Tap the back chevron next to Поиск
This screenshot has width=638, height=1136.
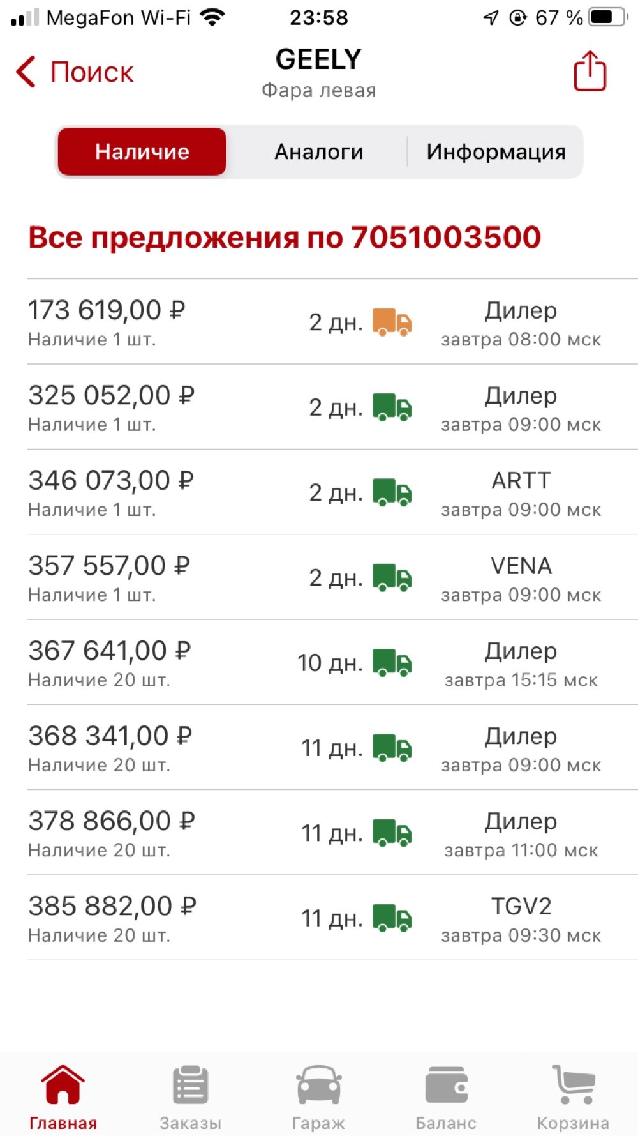(26, 72)
